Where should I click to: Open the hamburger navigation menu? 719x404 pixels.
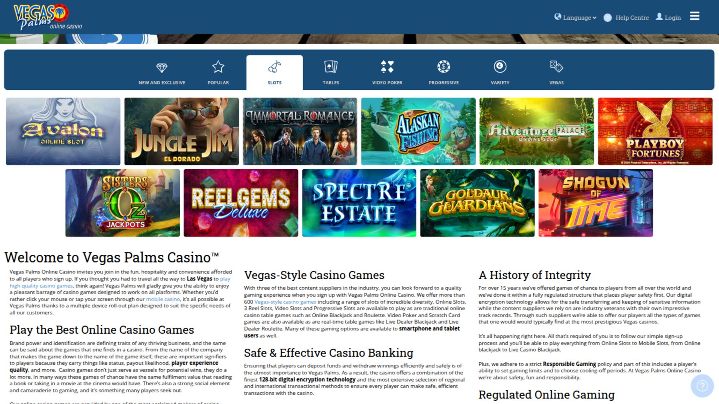point(695,16)
